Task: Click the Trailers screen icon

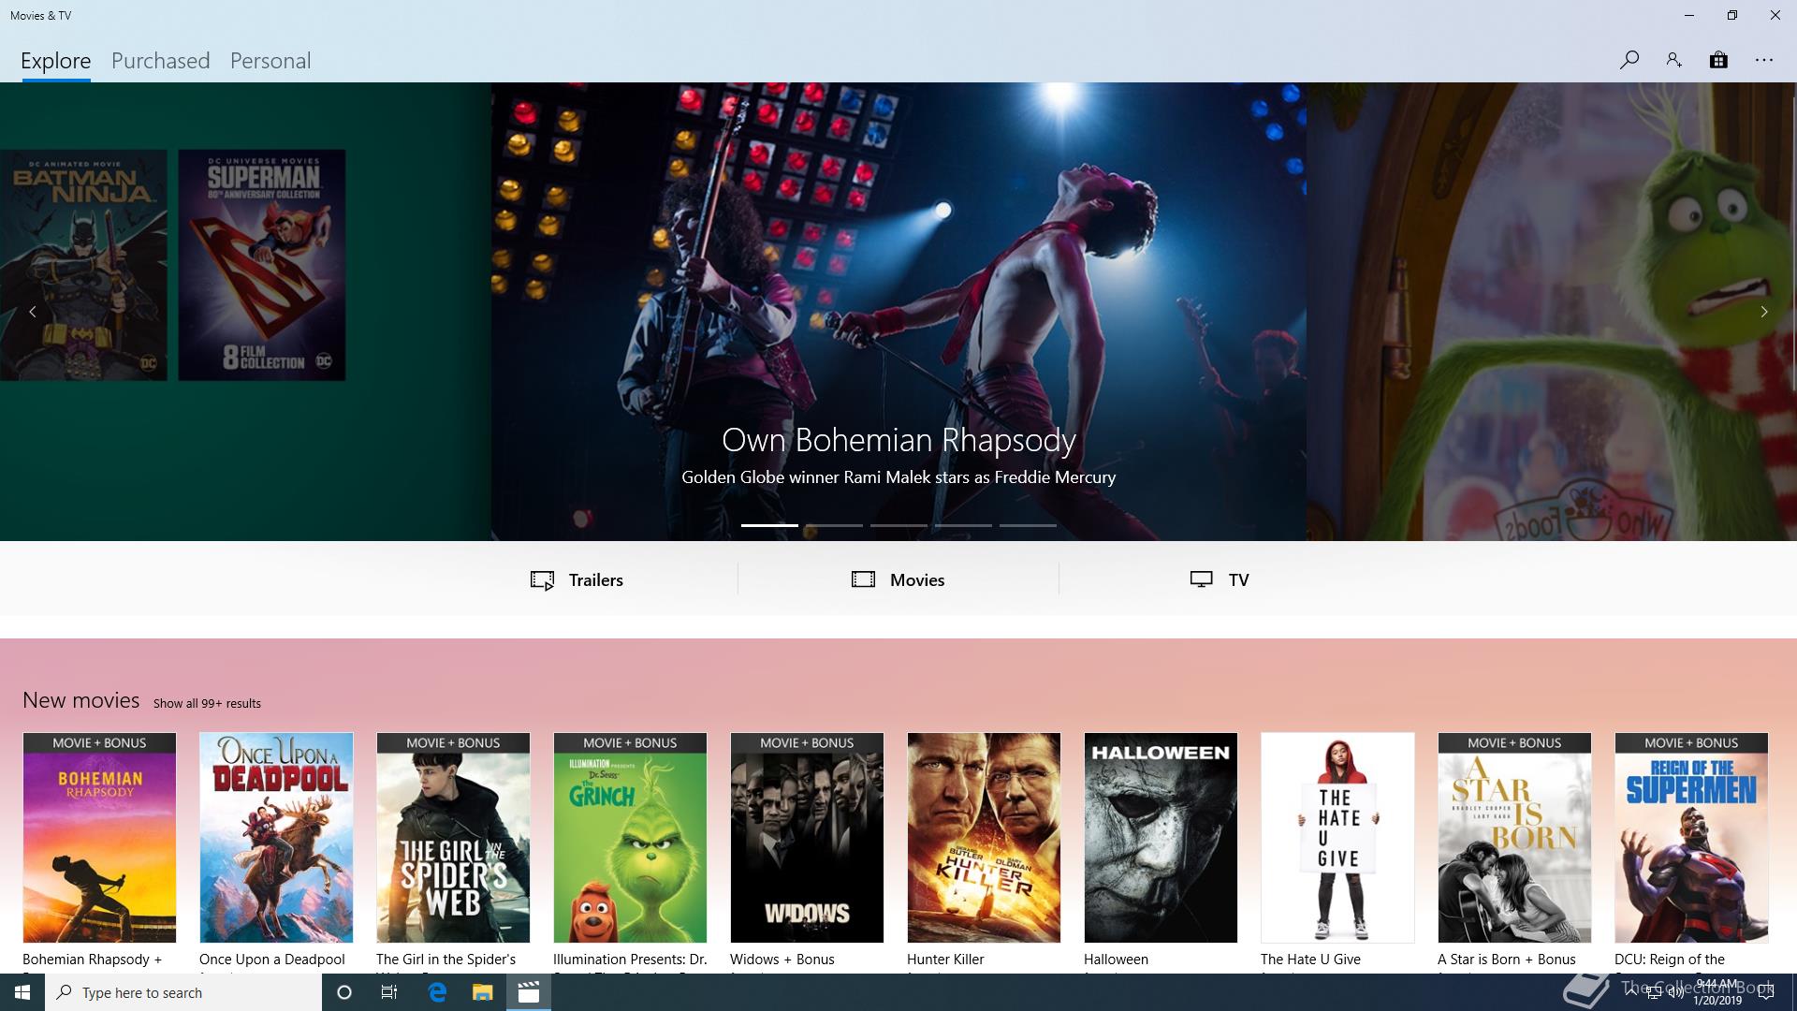Action: tap(542, 580)
